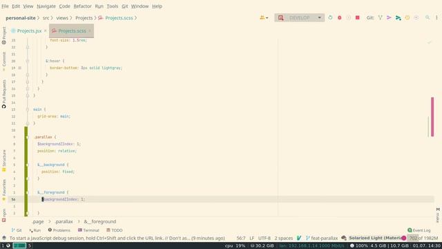Click the teal Git push icon
The height and width of the screenshot is (249, 442).
[x=398, y=18]
